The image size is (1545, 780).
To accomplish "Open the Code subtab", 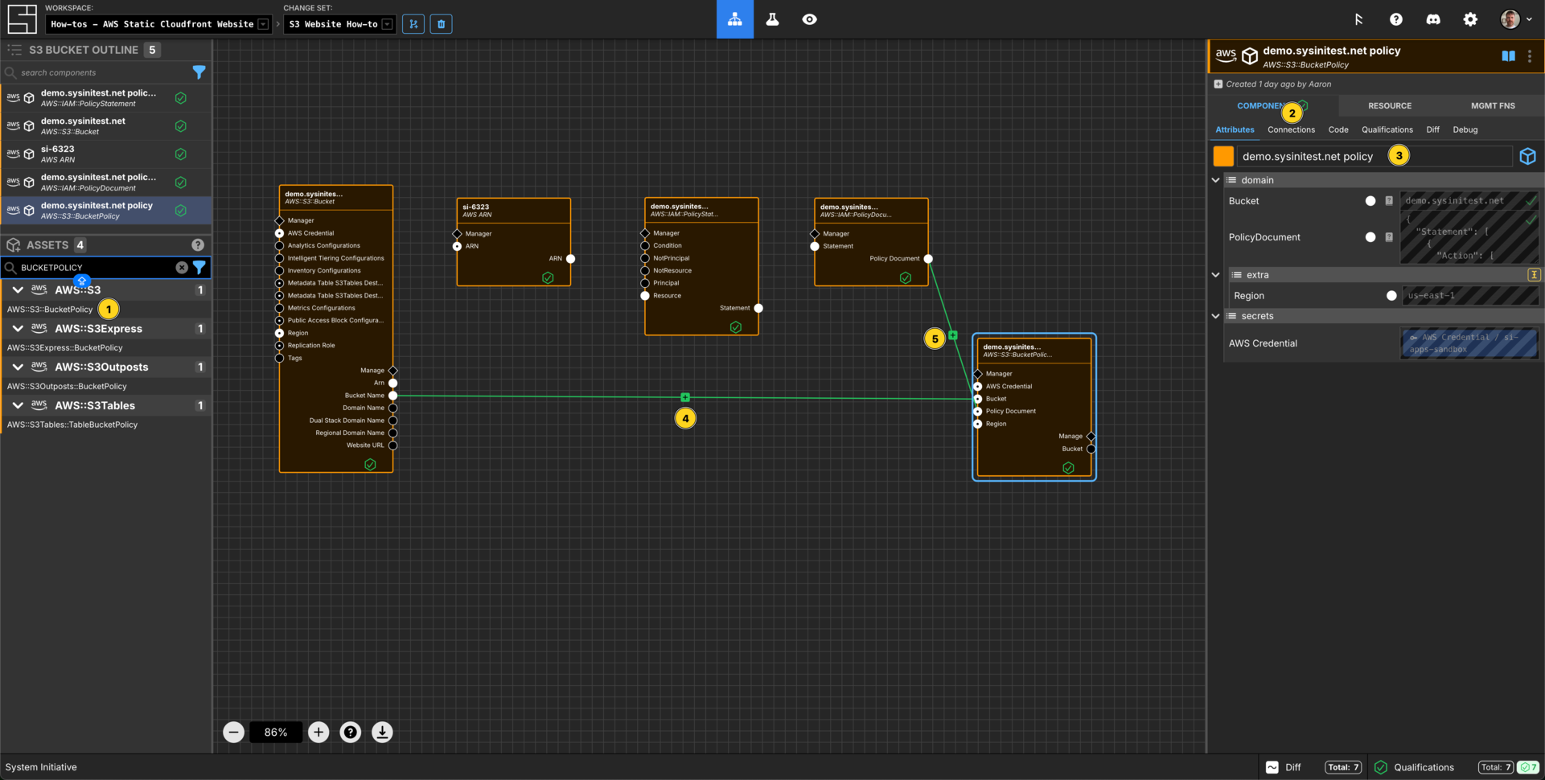I will (x=1337, y=129).
